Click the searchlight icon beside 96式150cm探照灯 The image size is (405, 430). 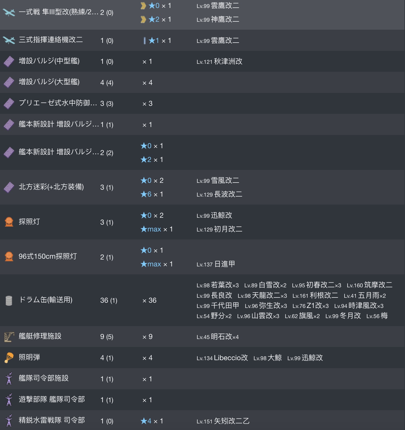[9, 257]
